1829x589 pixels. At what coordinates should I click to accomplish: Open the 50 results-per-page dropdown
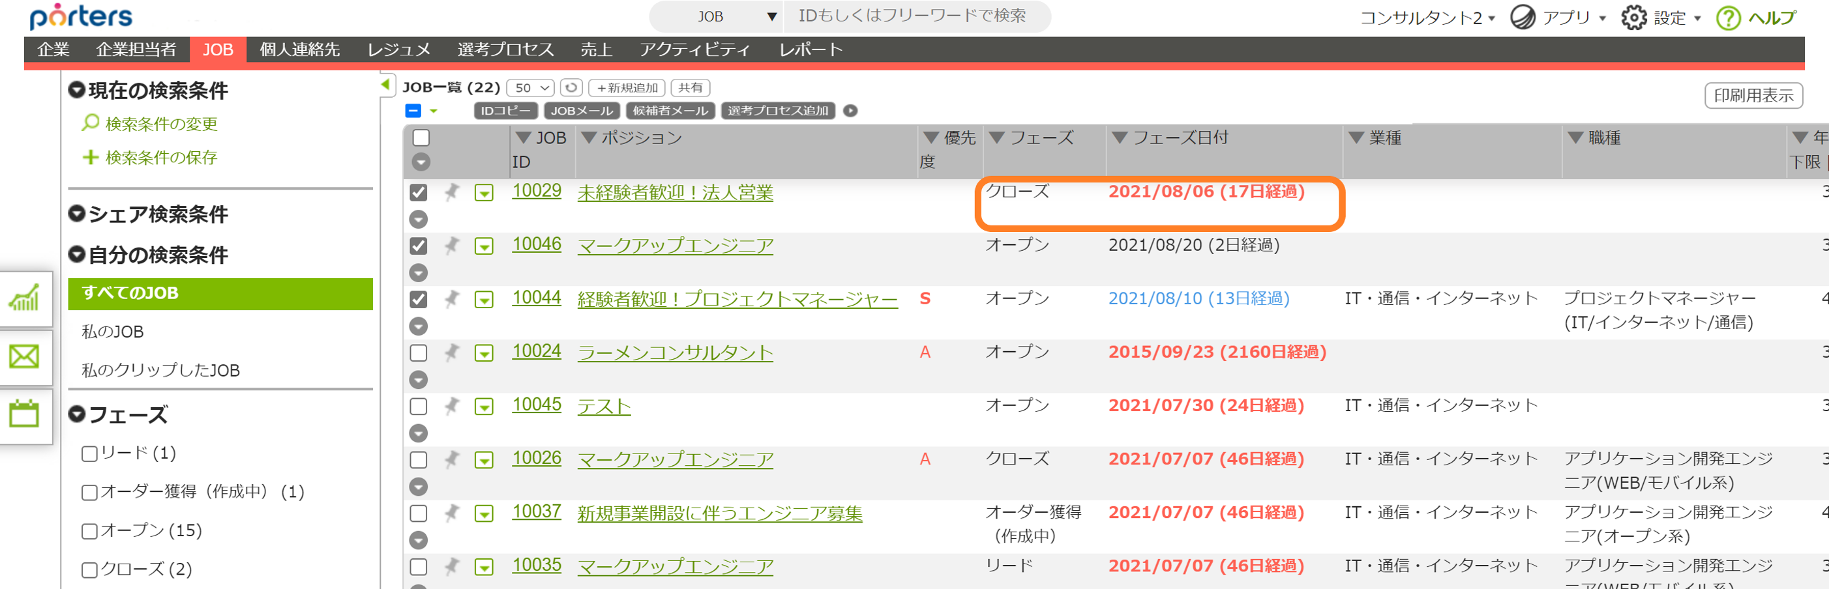point(530,87)
